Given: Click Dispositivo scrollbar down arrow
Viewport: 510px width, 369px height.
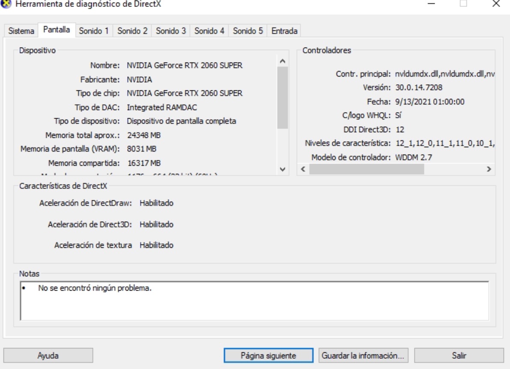Looking at the screenshot, I should (x=283, y=169).
